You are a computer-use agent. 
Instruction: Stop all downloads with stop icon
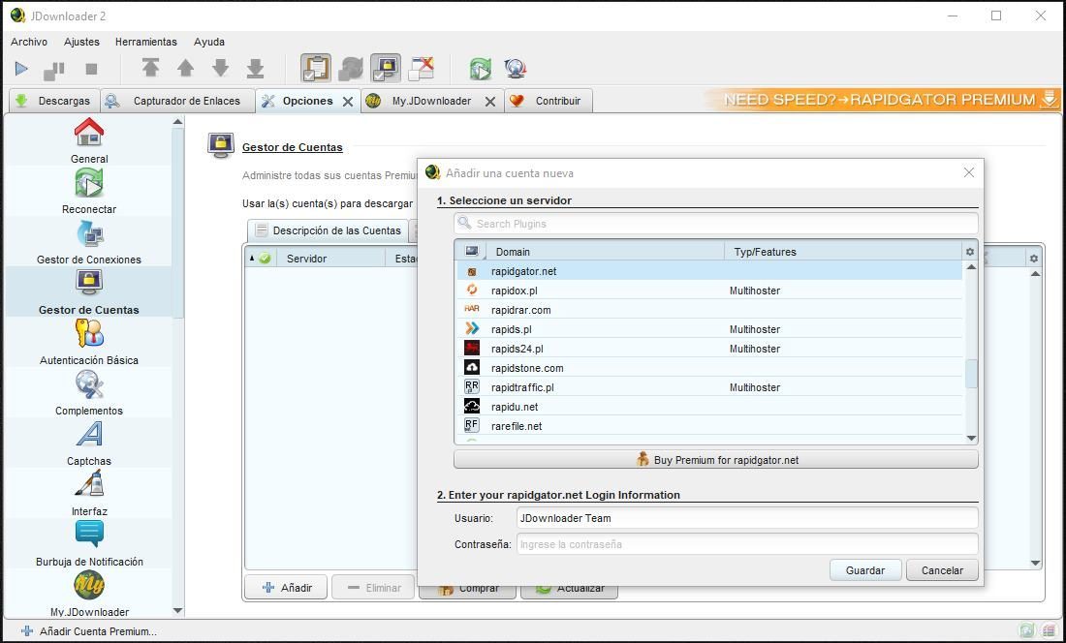(91, 69)
